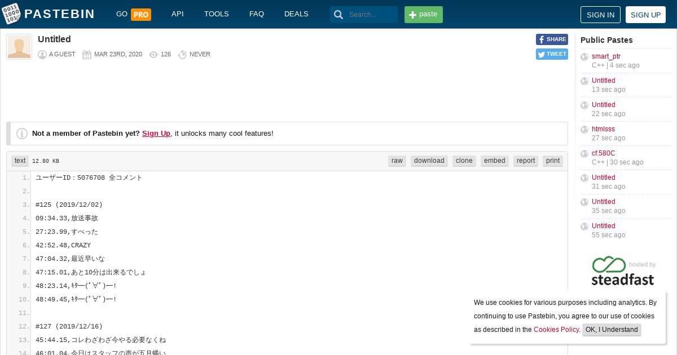The image size is (677, 355).
Task: Click the Public Pastes heading
Action: [x=606, y=40]
